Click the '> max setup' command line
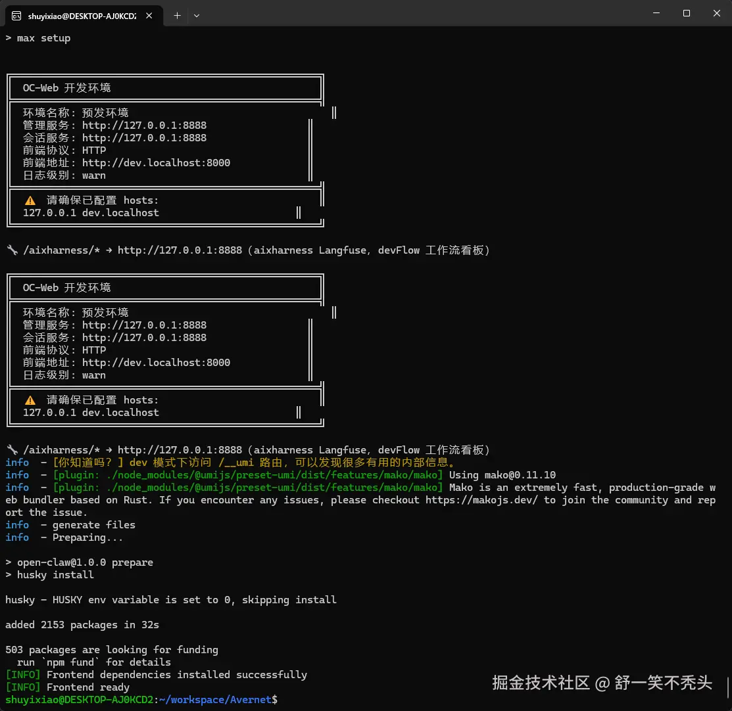This screenshot has height=711, width=732. [x=37, y=38]
